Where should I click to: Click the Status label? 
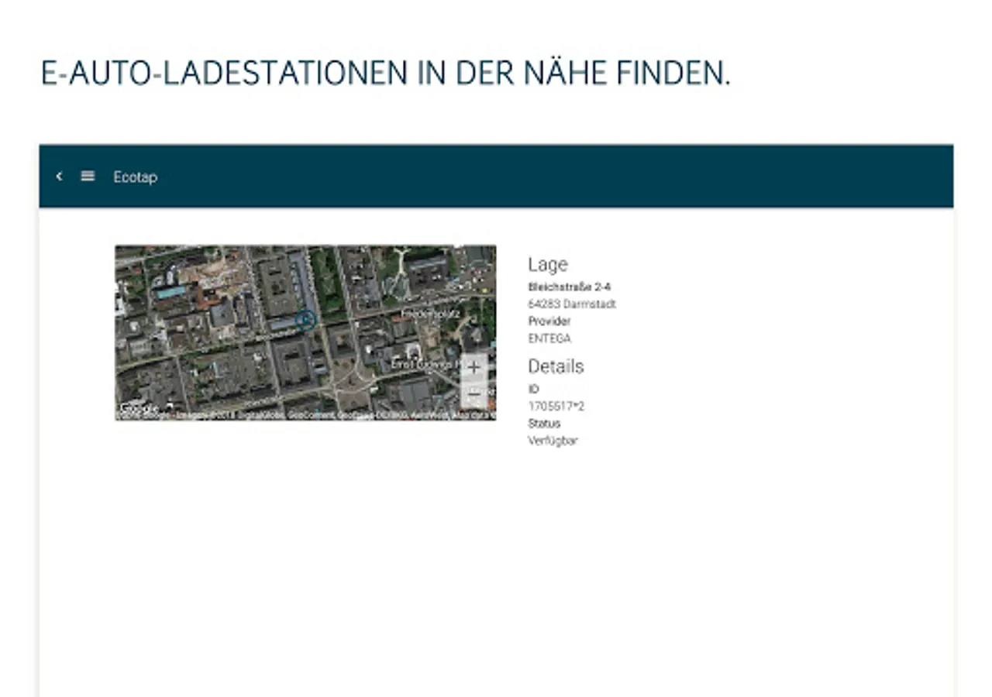pos(544,424)
